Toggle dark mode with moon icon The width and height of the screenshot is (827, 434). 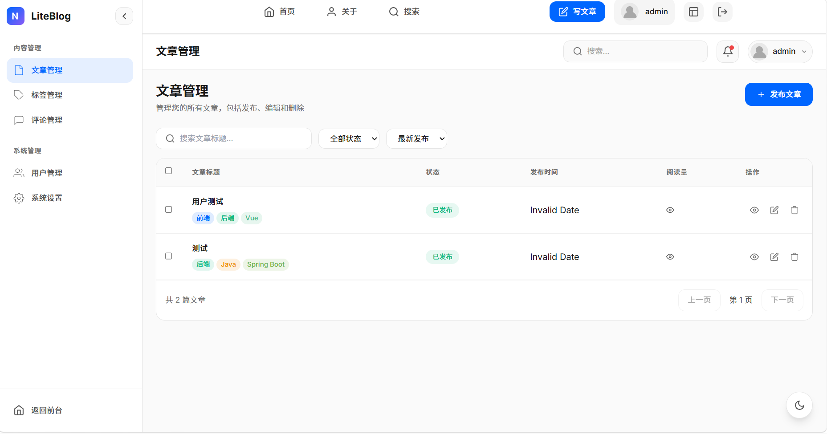point(799,405)
